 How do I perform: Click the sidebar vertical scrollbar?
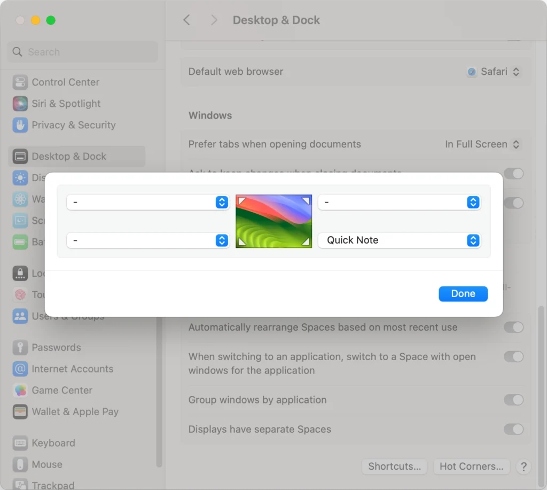point(159,393)
